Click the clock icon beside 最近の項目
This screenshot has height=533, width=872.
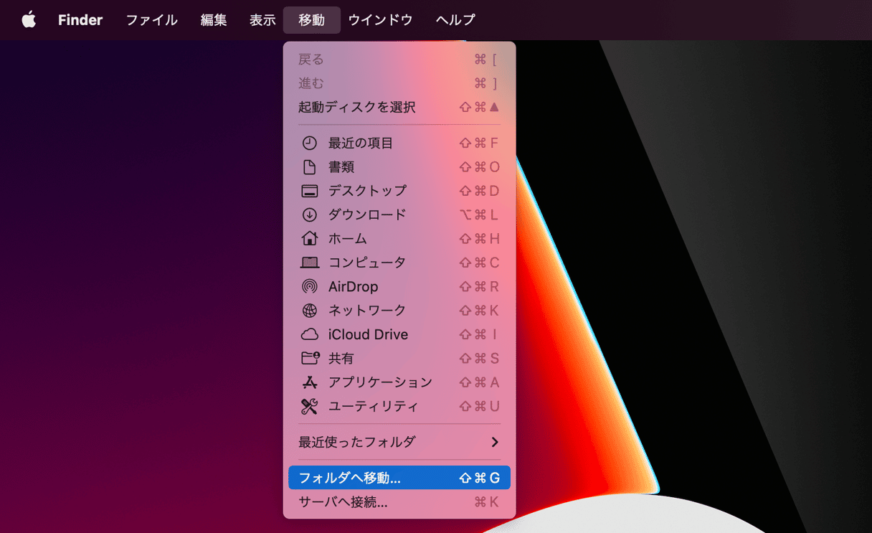tap(309, 143)
